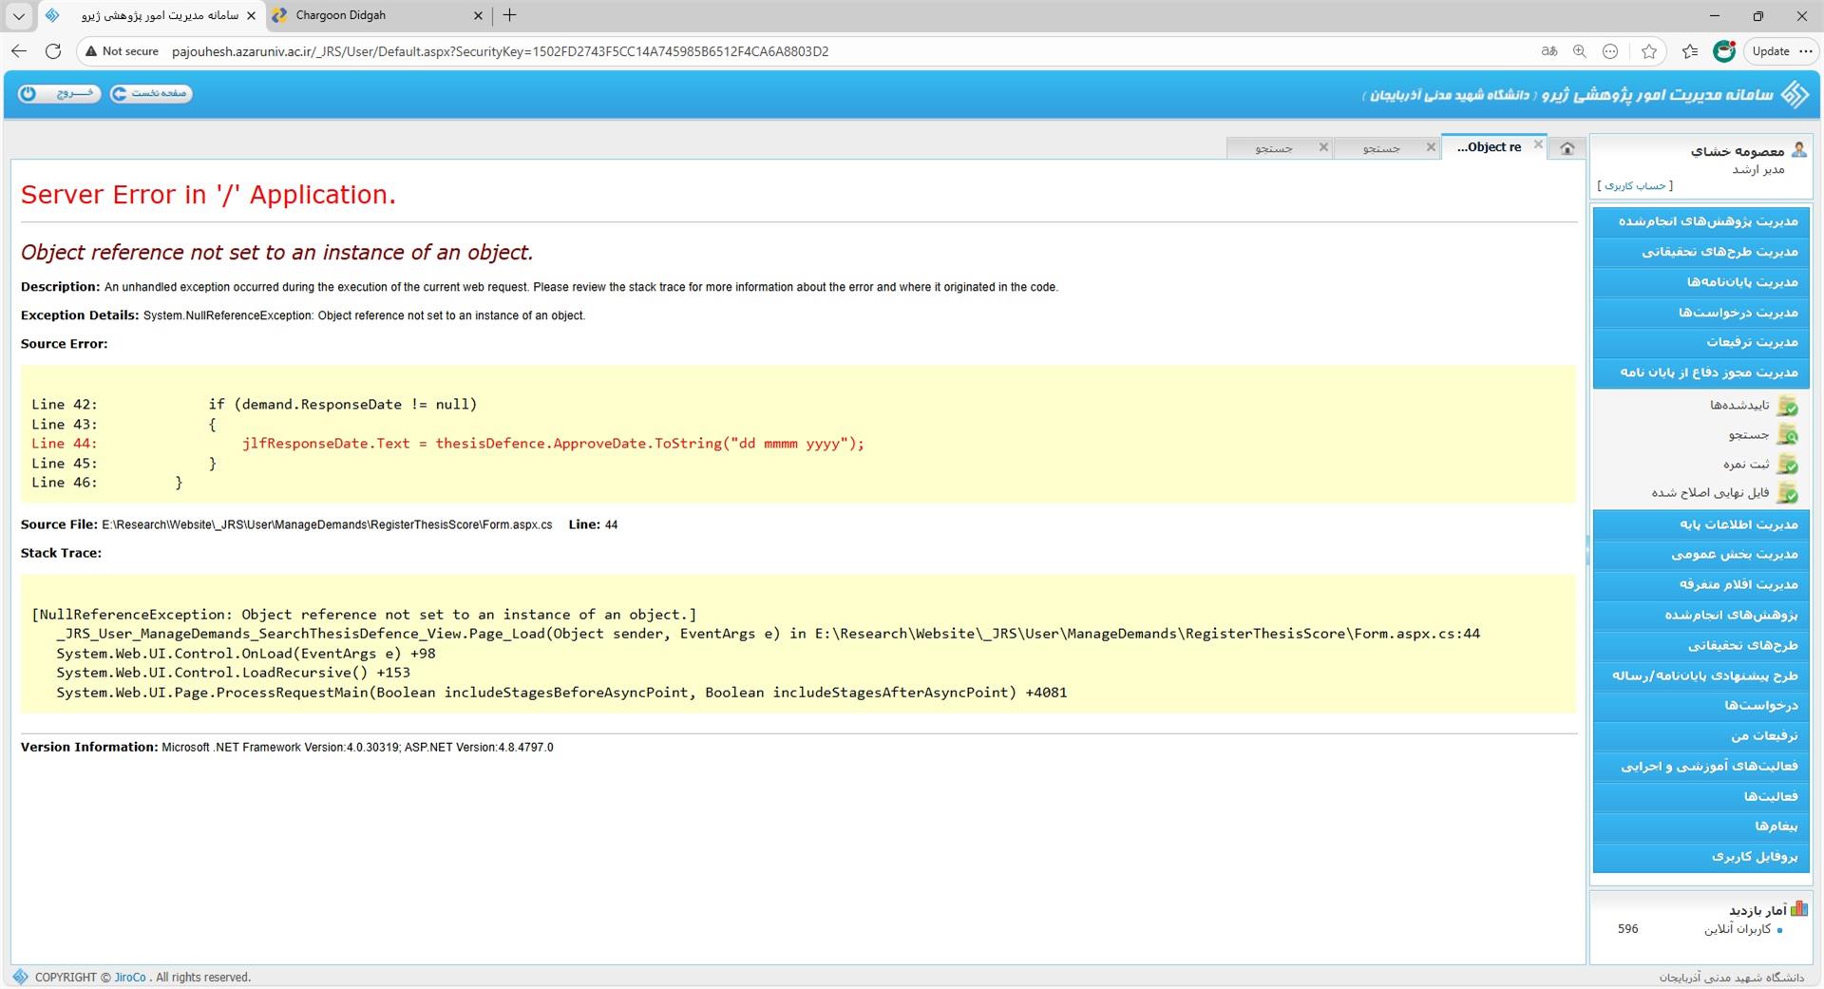Expand مدیریت اطلاعات پایه menu section
This screenshot has width=1824, height=989.
pyautogui.click(x=1700, y=524)
